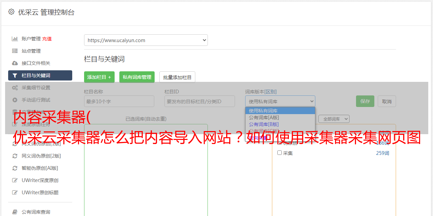Click the red 充值 link

pyautogui.click(x=47, y=39)
